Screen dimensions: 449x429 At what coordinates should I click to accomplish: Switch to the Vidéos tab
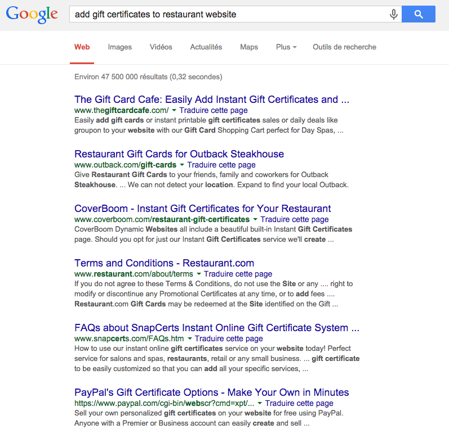coord(161,47)
